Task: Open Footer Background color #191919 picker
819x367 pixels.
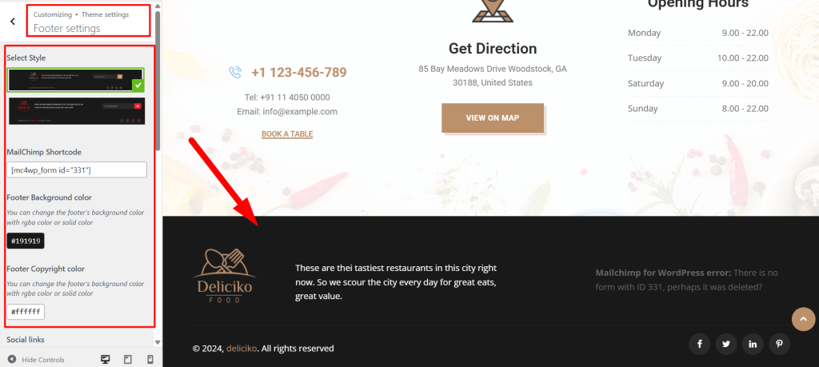Action: (x=26, y=241)
